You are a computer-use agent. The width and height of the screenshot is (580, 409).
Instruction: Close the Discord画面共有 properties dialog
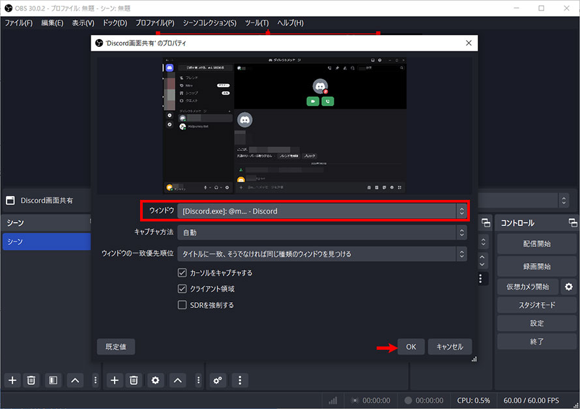[469, 43]
